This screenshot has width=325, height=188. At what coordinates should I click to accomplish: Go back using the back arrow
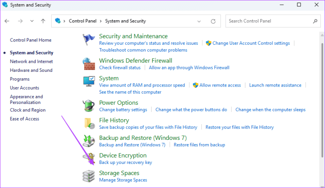click(7, 21)
